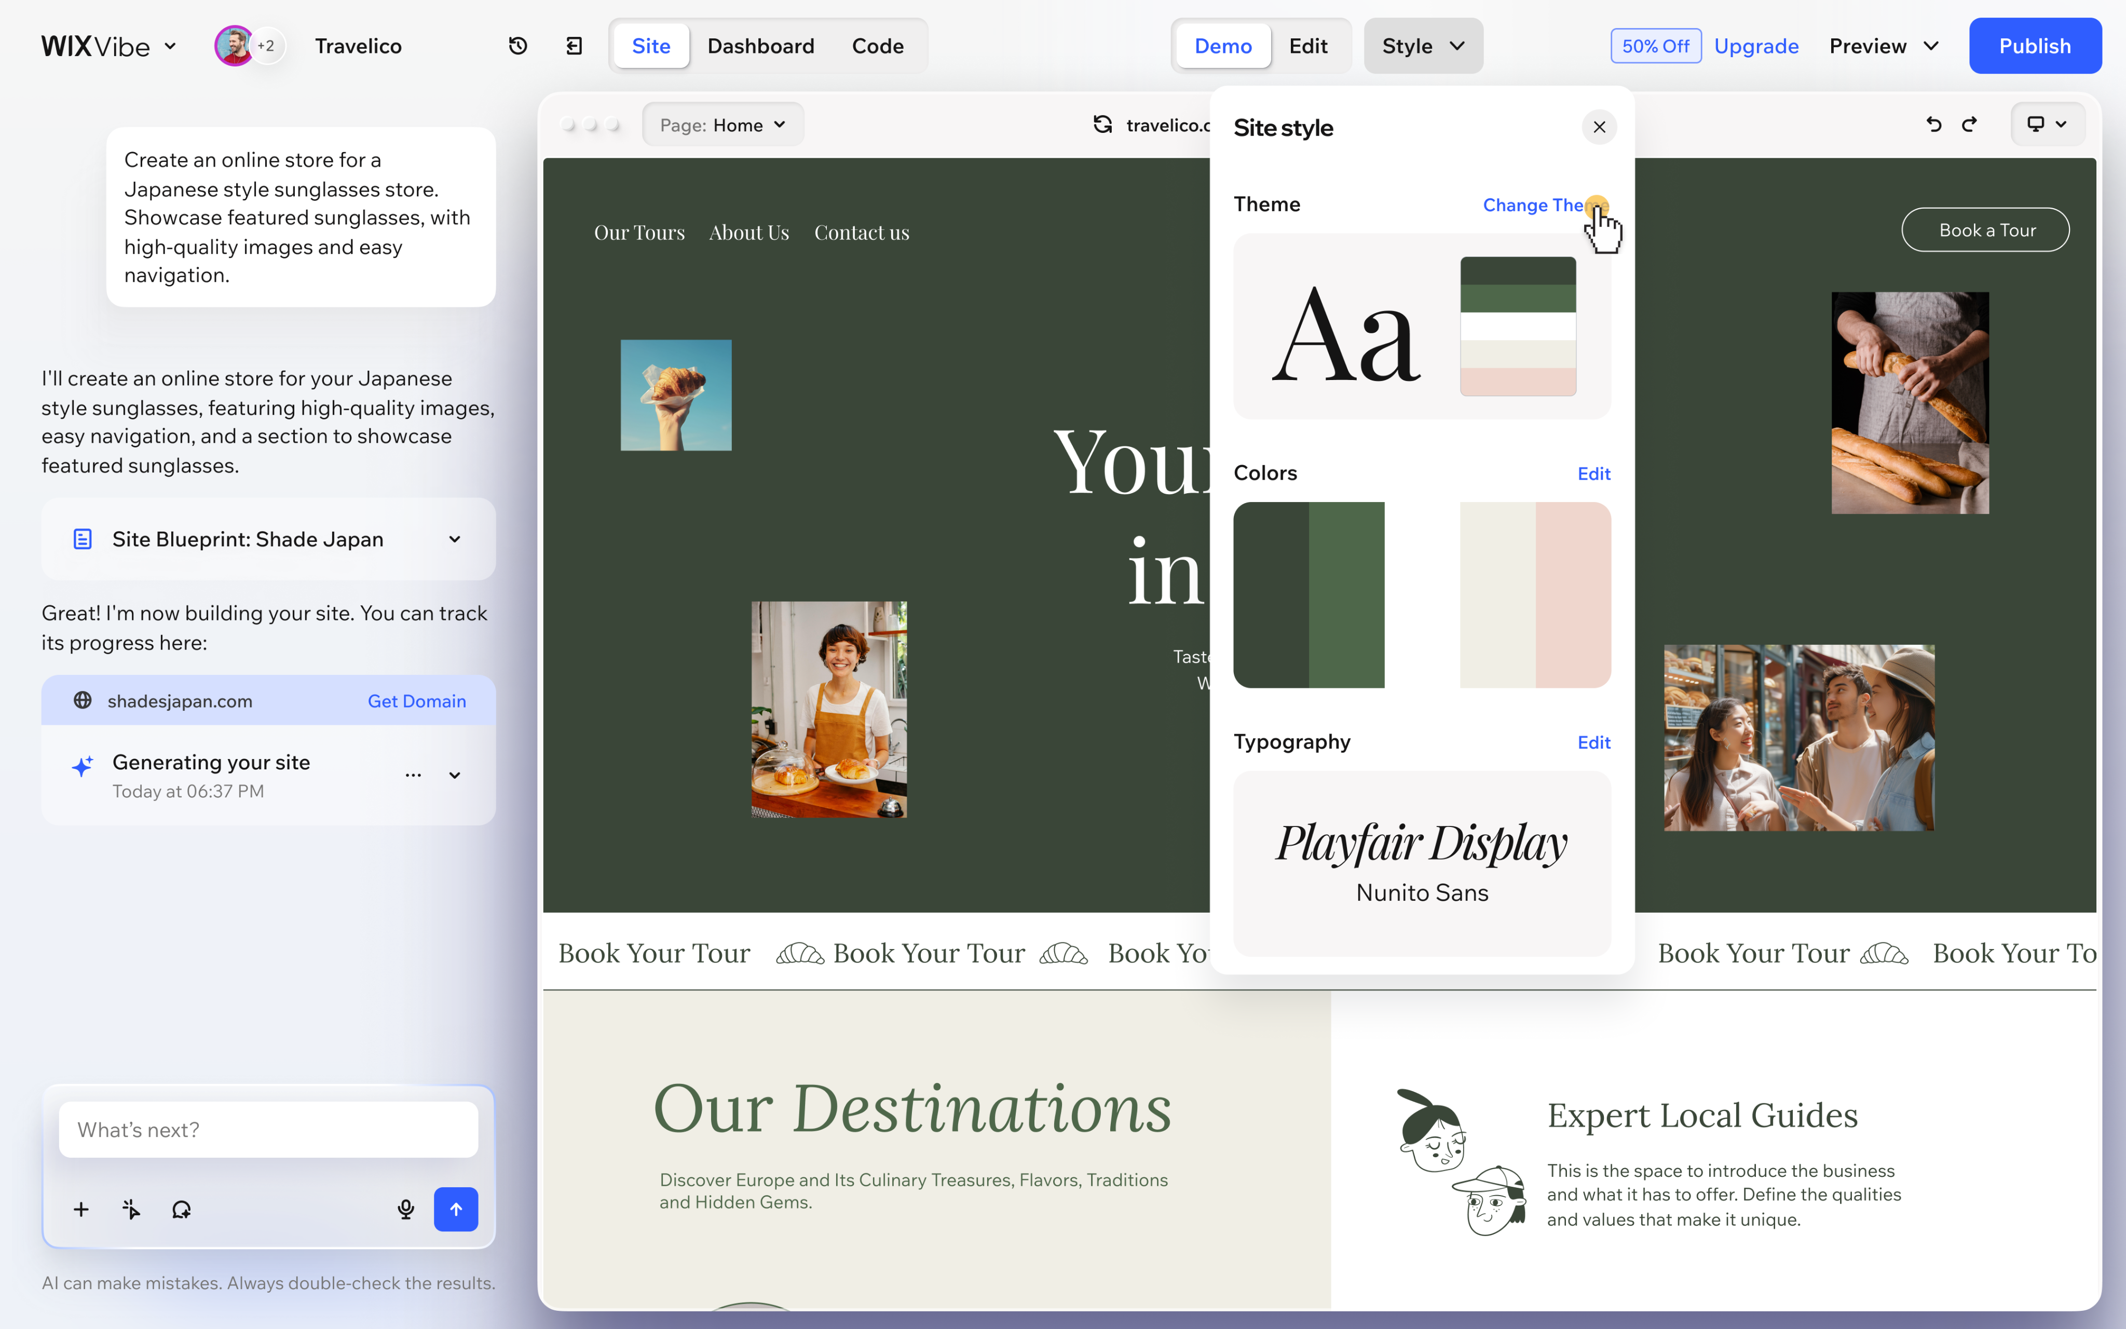Select the dark green color palette swatch

1270,595
